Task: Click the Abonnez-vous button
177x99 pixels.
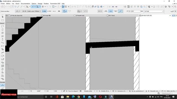Action: tap(9, 94)
